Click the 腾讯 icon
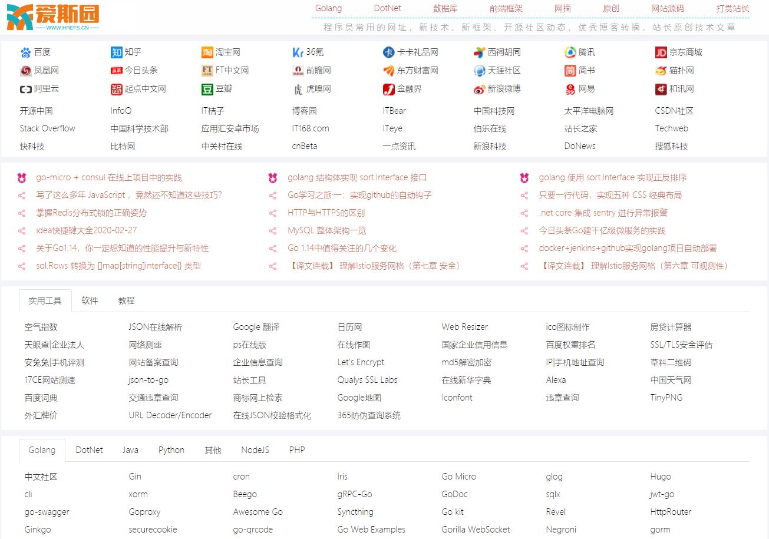 pos(570,52)
